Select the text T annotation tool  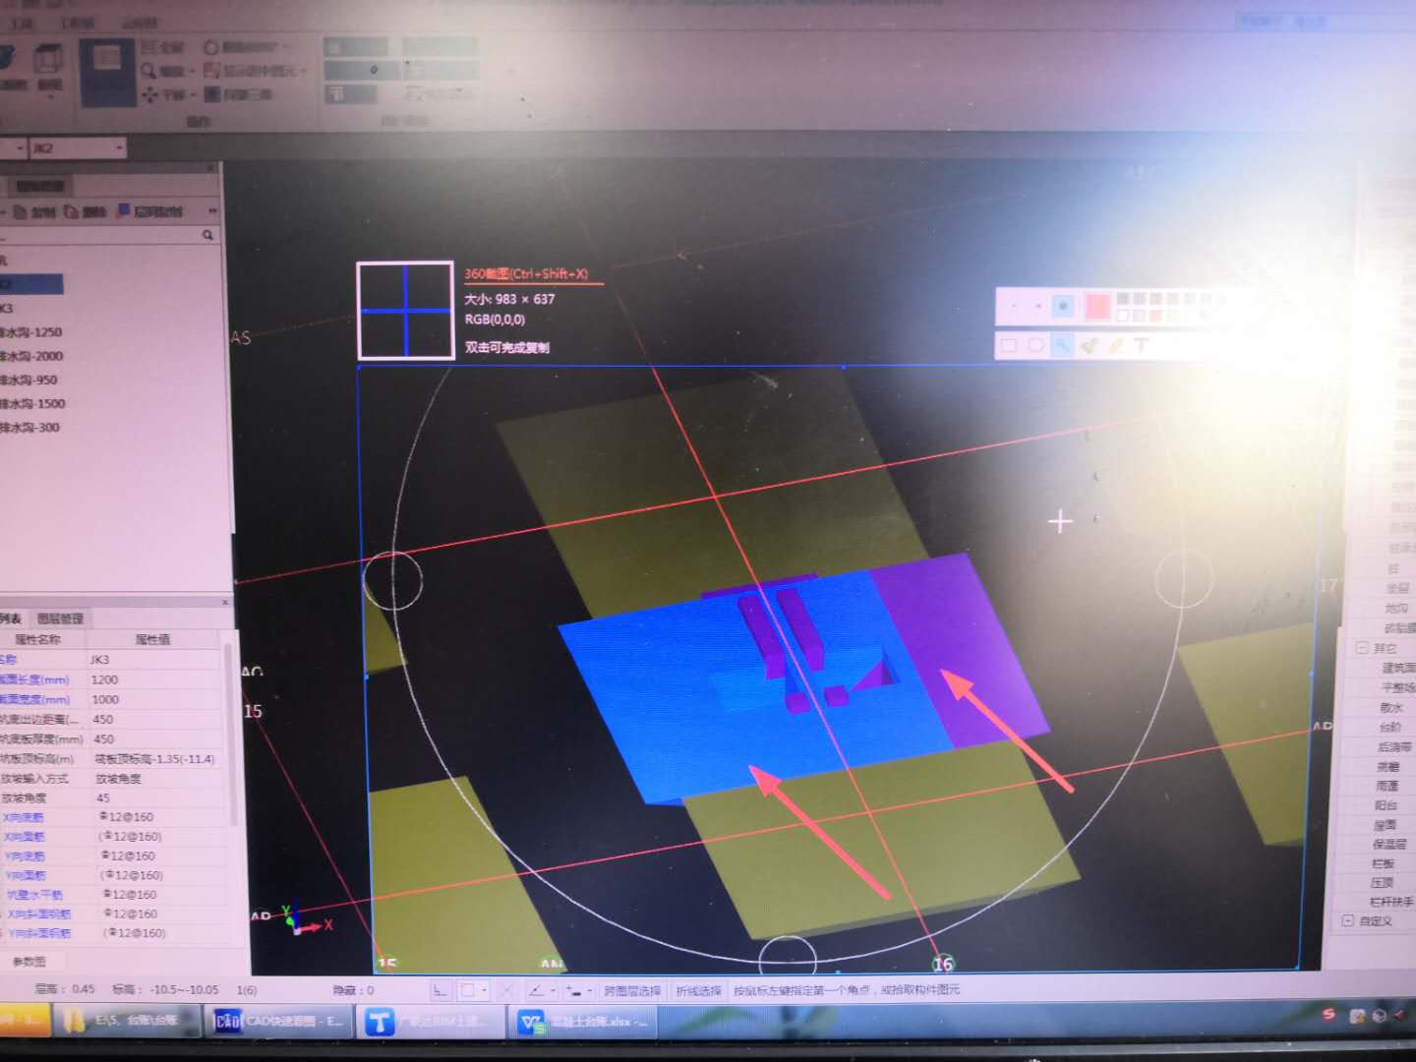(x=1142, y=345)
